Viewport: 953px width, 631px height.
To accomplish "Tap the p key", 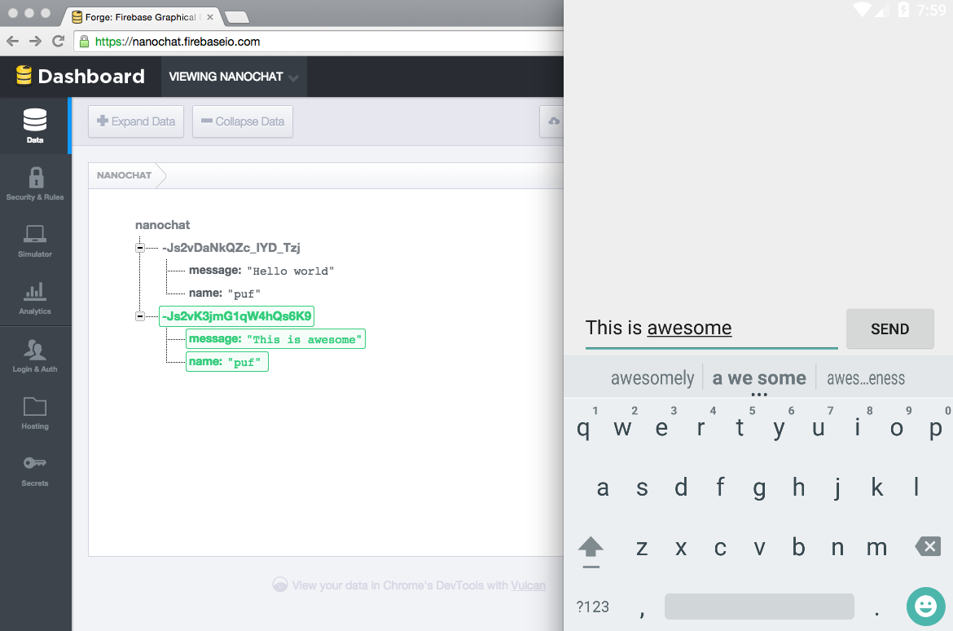I will (x=935, y=428).
